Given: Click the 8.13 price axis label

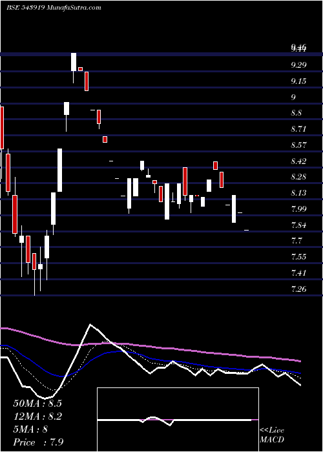Looking at the screenshot, I should coord(298,193).
